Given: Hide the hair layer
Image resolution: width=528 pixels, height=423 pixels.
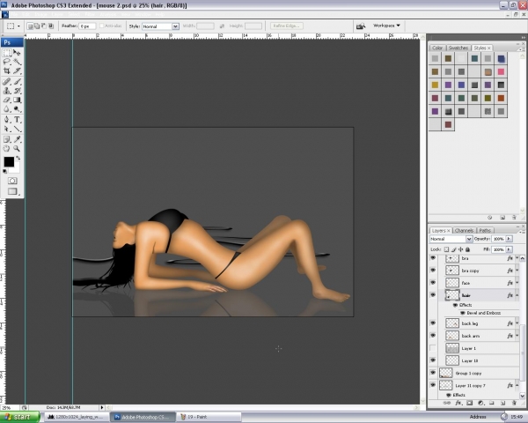Looking at the screenshot, I should pyautogui.click(x=433, y=295).
